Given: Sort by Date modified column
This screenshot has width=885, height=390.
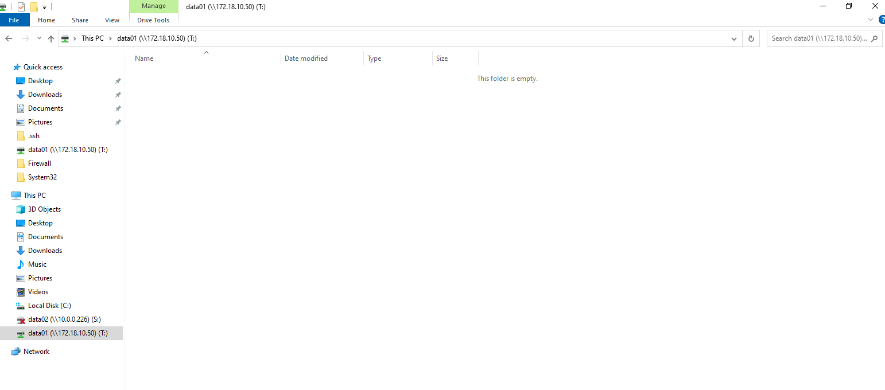Looking at the screenshot, I should pyautogui.click(x=323, y=58).
